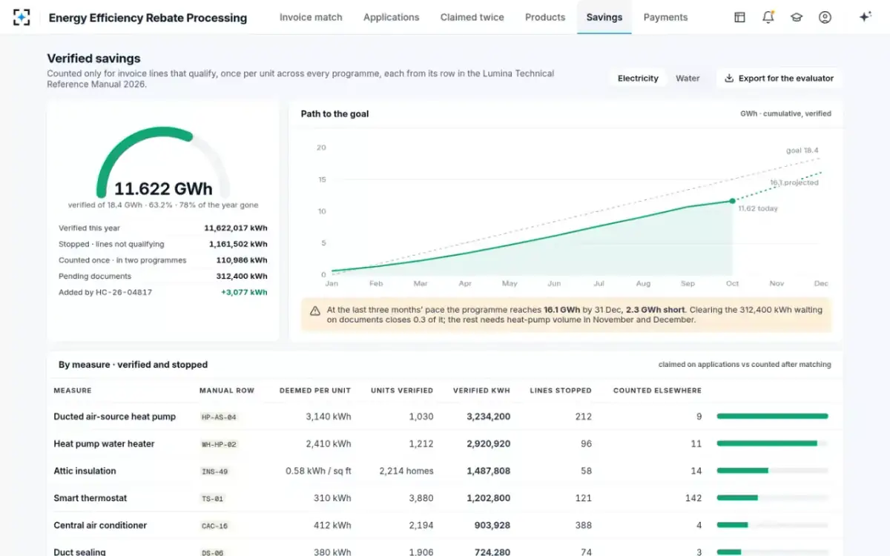Sort by the MEASURE column header
Viewport: 890px width, 556px height.
click(x=73, y=391)
